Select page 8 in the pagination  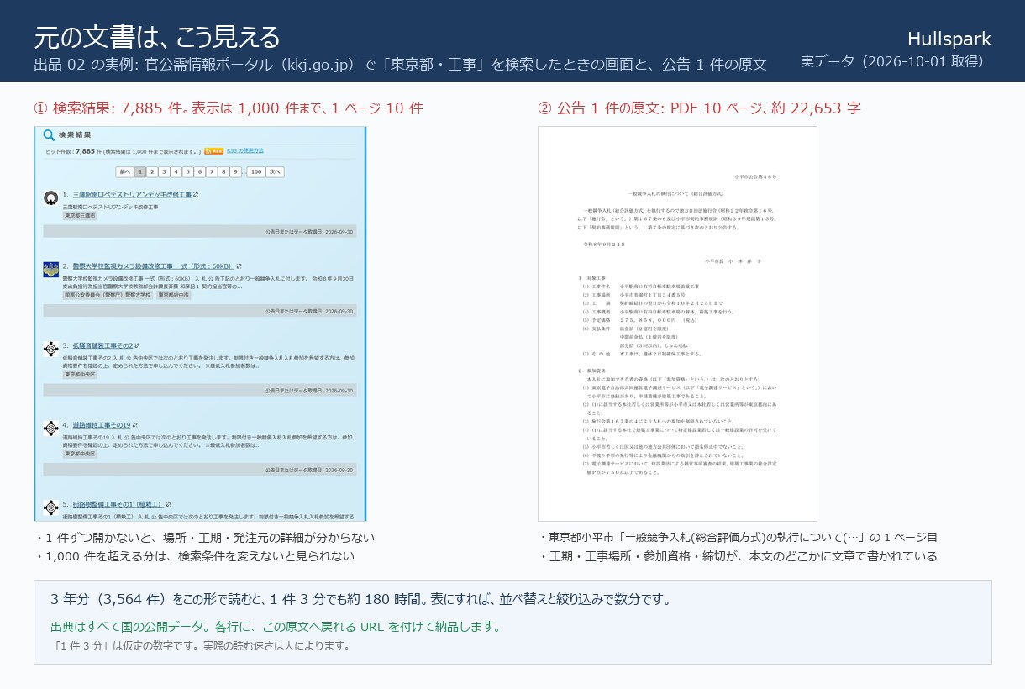(x=223, y=172)
